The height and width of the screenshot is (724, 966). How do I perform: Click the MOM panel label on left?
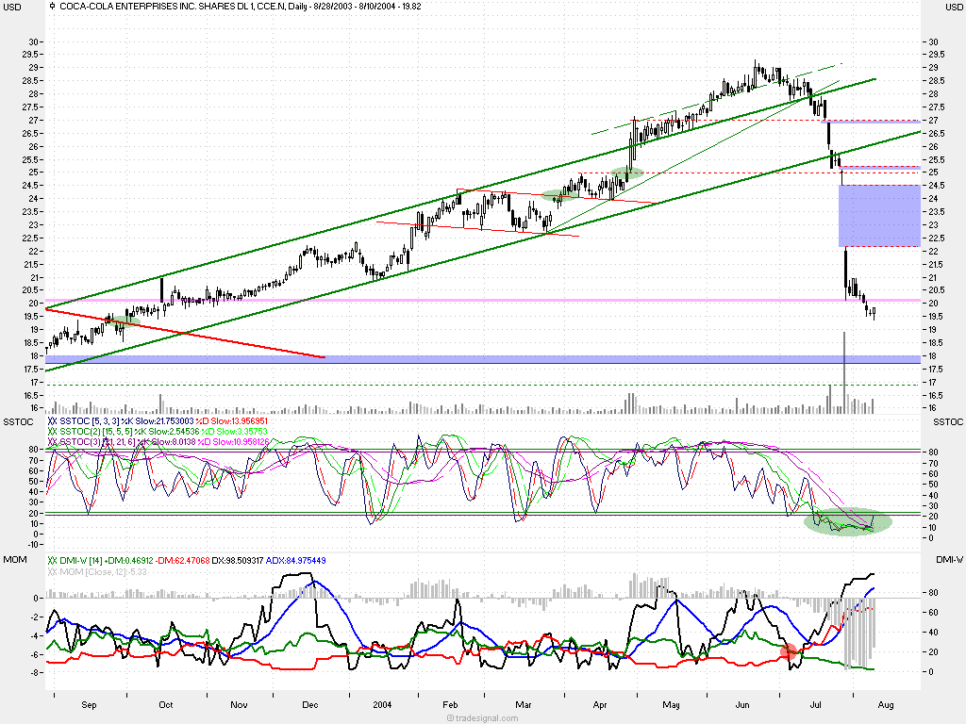tap(15, 560)
